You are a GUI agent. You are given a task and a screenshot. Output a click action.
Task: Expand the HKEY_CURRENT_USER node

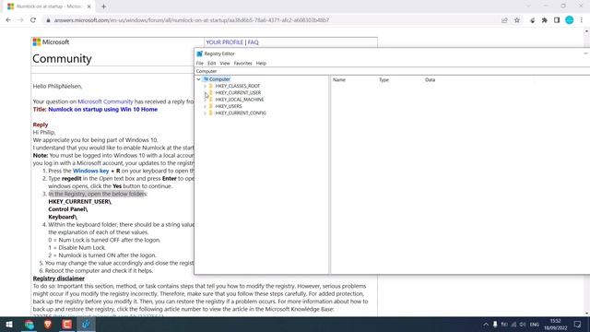pyautogui.click(x=205, y=92)
